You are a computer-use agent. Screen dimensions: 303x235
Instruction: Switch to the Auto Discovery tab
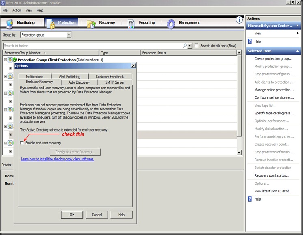79,82
